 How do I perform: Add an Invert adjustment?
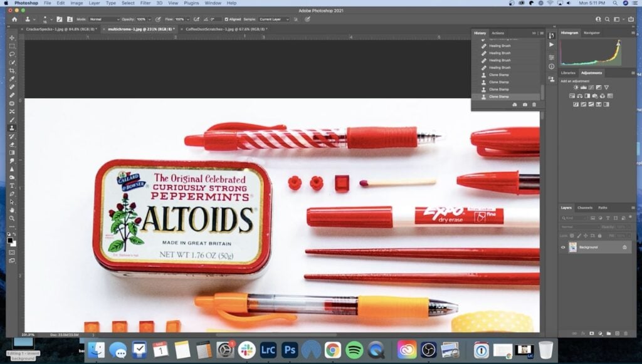[576, 104]
